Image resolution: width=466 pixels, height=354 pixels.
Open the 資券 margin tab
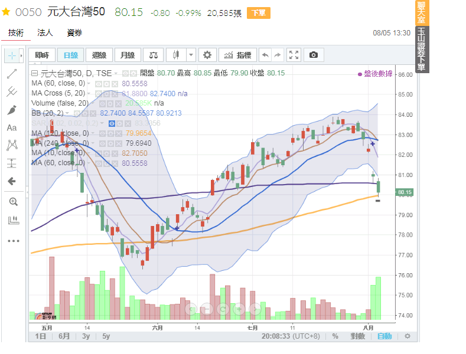pos(74,32)
